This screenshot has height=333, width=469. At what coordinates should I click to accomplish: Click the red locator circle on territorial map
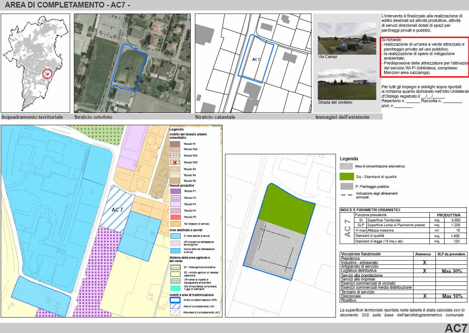47,74
